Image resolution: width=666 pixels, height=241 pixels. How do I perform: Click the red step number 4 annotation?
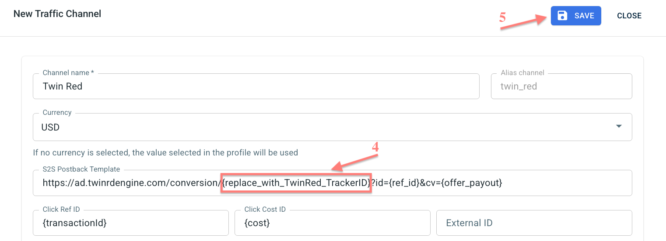point(375,148)
